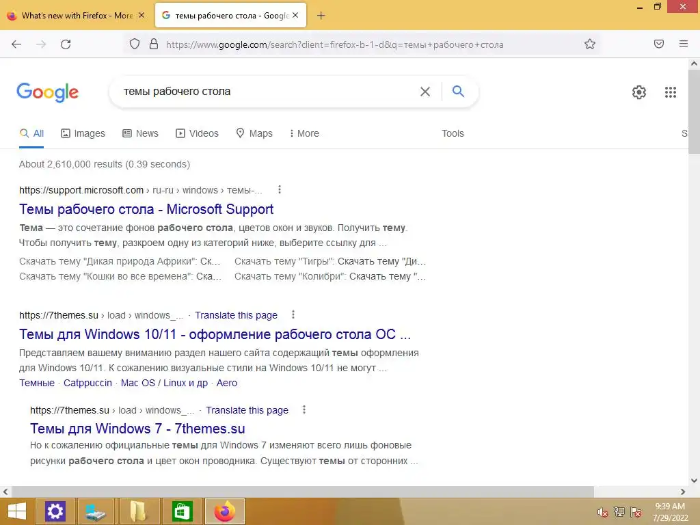Open the Aero sitelink

(x=227, y=383)
